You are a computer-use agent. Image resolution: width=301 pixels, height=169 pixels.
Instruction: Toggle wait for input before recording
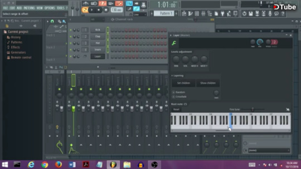[94, 3]
